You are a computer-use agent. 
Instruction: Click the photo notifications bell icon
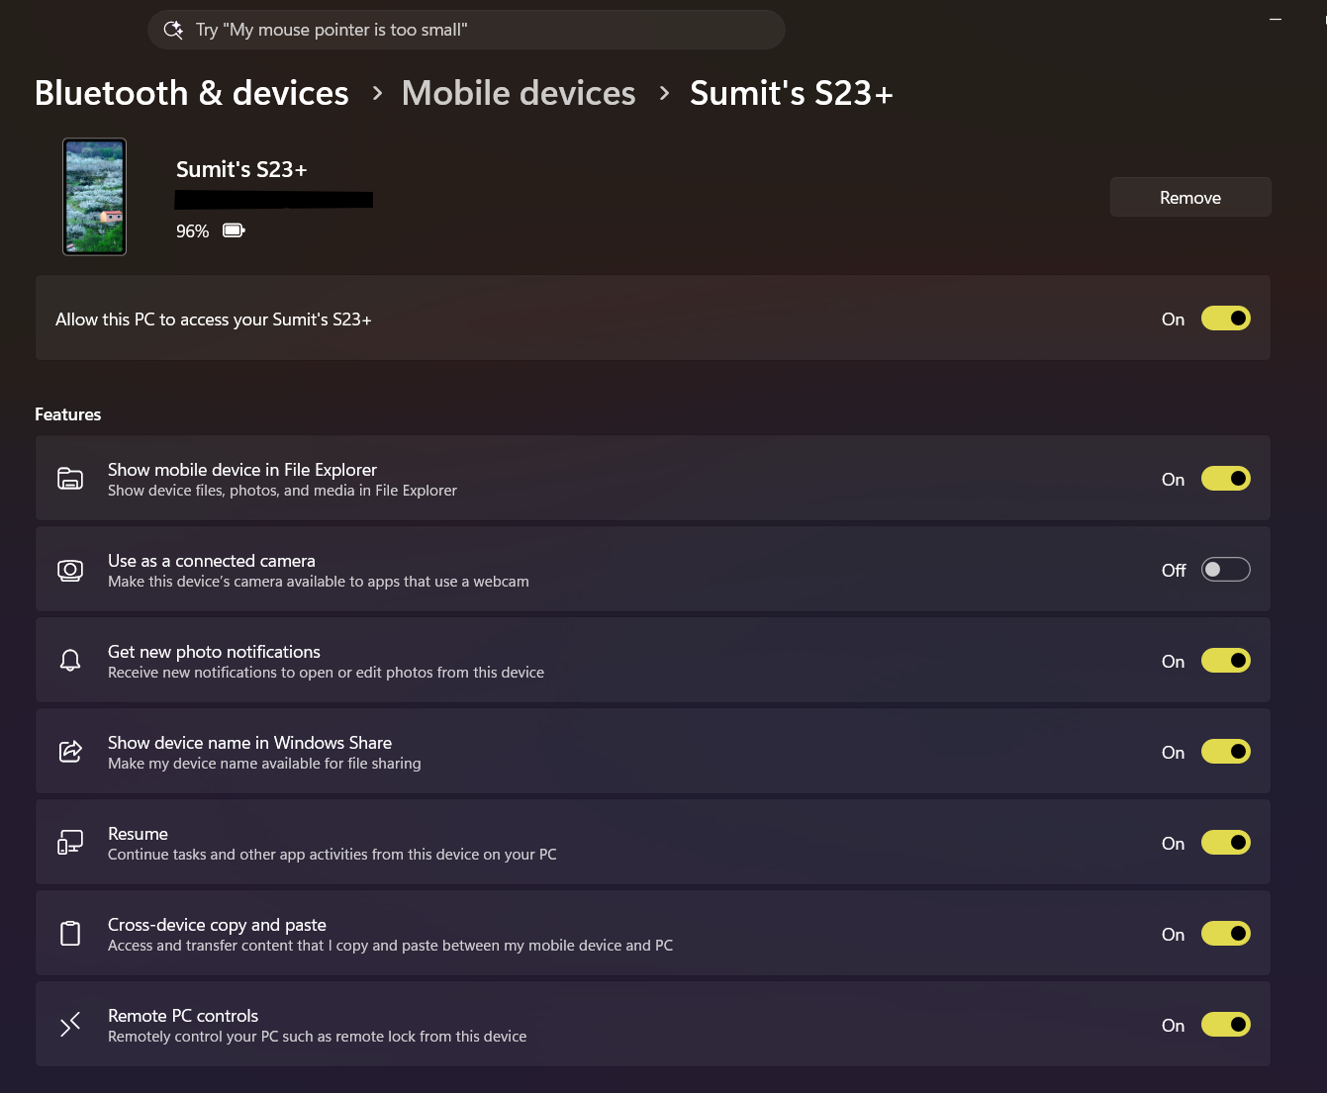pos(70,661)
